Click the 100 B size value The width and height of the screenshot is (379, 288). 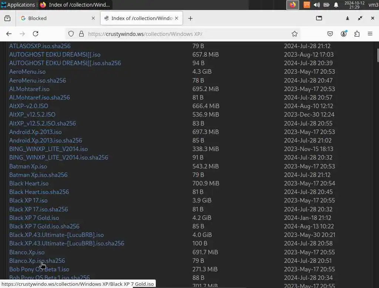coord(199,243)
